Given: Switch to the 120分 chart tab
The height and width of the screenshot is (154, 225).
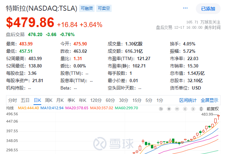Looking at the screenshot, I should click(x=96, y=100).
